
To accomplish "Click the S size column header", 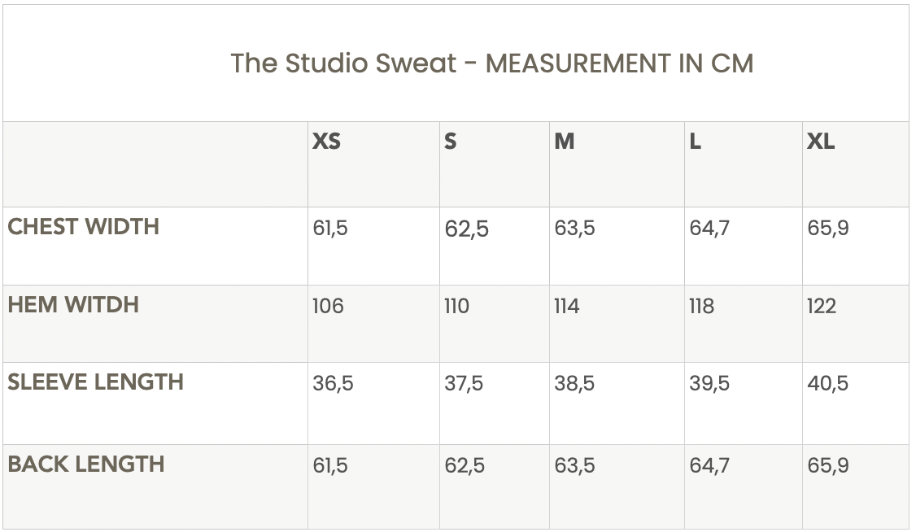I will tap(451, 142).
